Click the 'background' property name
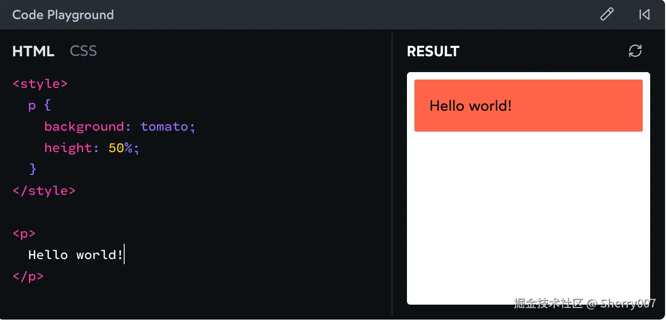Viewport: 666px width, 320px height. pyautogui.click(x=84, y=127)
